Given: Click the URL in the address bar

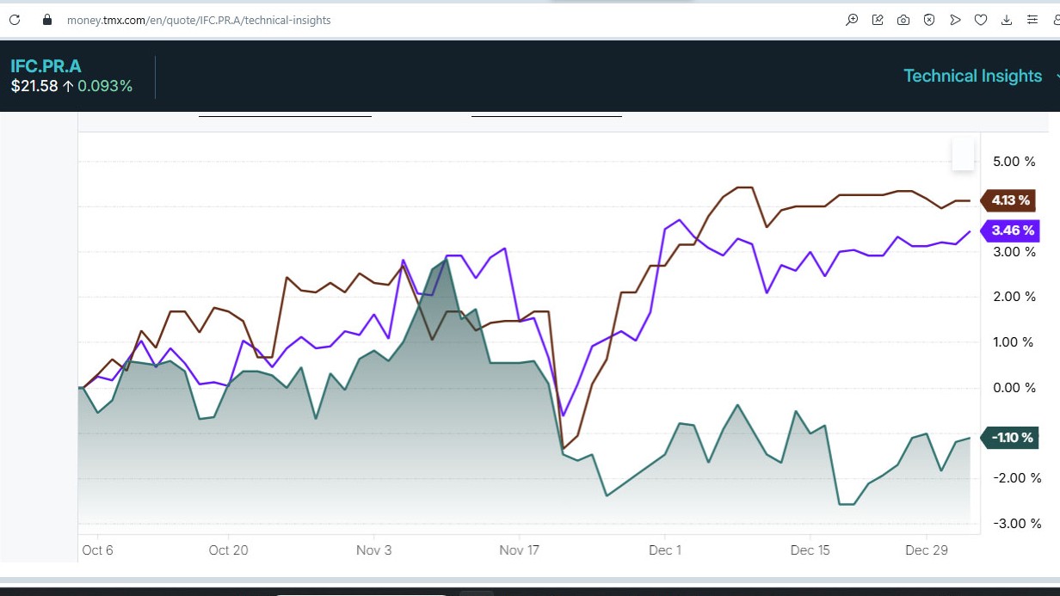Looking at the screenshot, I should pyautogui.click(x=199, y=20).
